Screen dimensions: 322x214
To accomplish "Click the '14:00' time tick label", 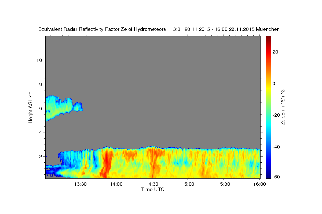I will coord(116,184).
